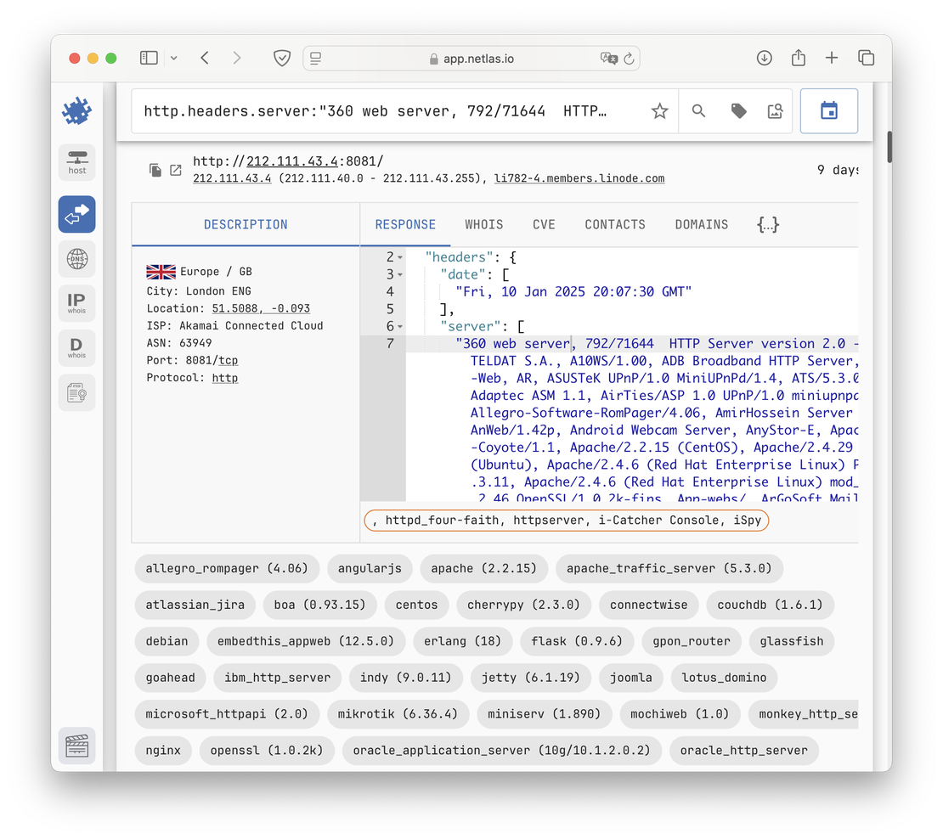Image resolution: width=943 pixels, height=839 pixels.
Task: Open the DNS search tool
Action: pyautogui.click(x=76, y=259)
